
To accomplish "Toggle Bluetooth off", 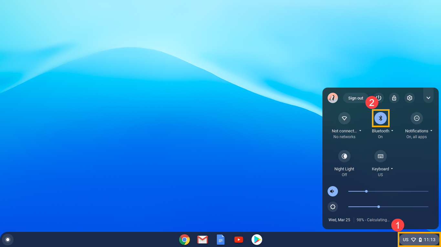I will coord(380,118).
